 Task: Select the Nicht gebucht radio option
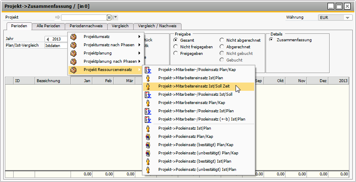[222, 53]
